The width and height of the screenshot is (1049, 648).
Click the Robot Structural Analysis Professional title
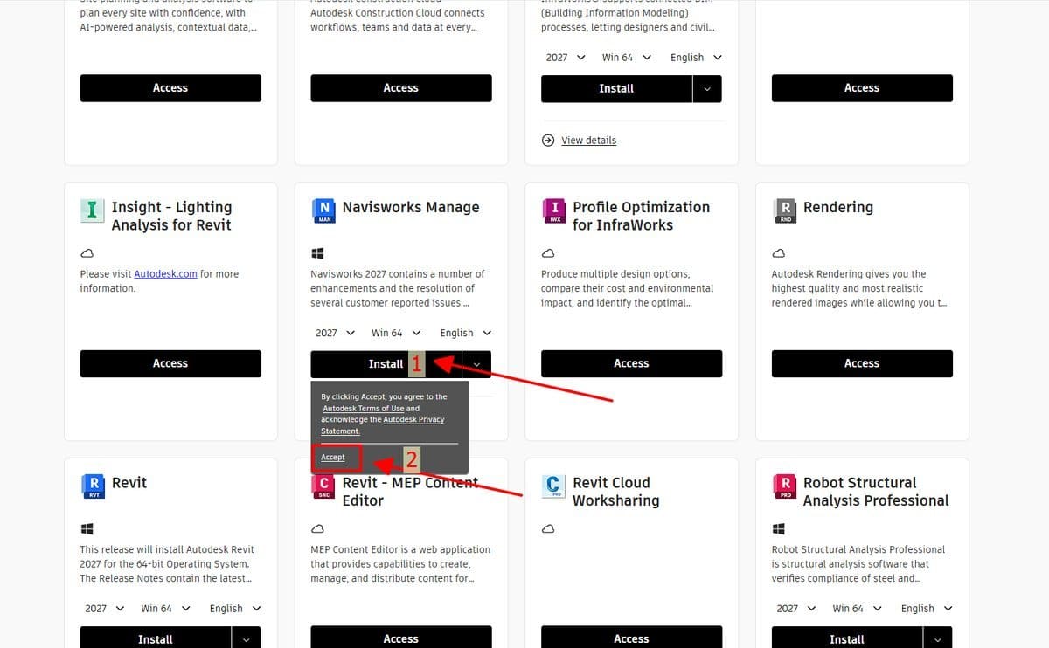[x=876, y=492]
